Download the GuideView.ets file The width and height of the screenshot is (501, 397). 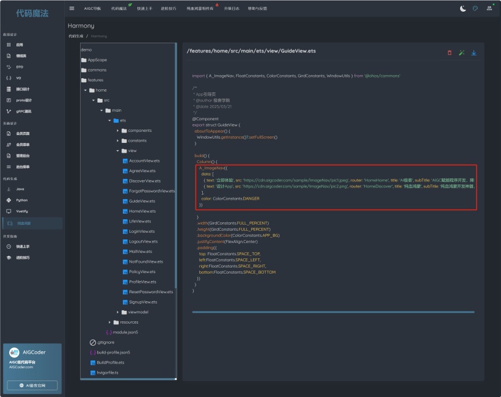point(474,53)
